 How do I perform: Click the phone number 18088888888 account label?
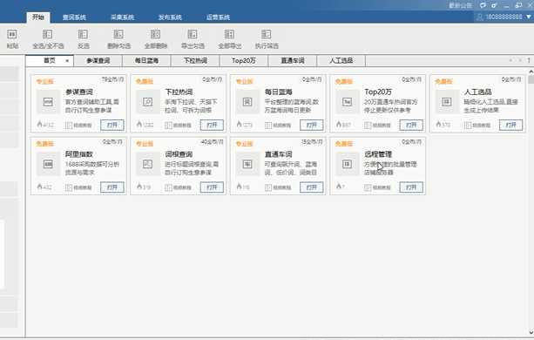pos(504,17)
